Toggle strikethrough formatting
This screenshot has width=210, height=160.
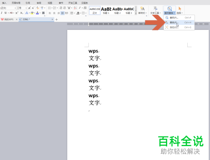pos(11,13)
